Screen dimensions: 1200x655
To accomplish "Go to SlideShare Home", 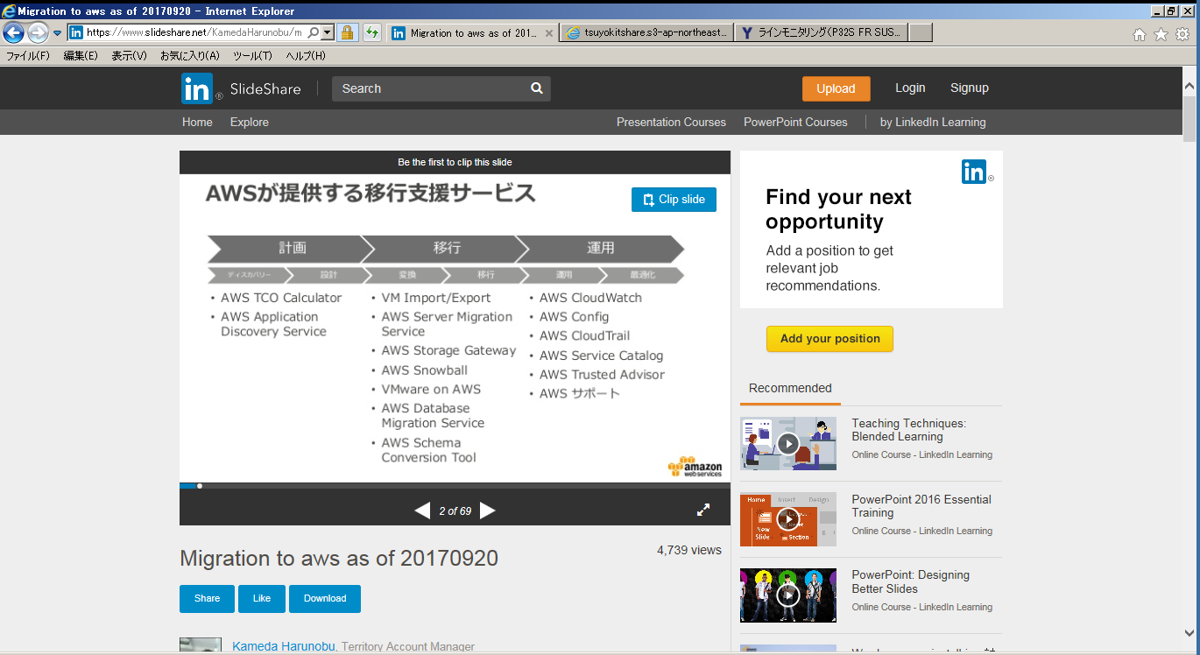I will [197, 122].
